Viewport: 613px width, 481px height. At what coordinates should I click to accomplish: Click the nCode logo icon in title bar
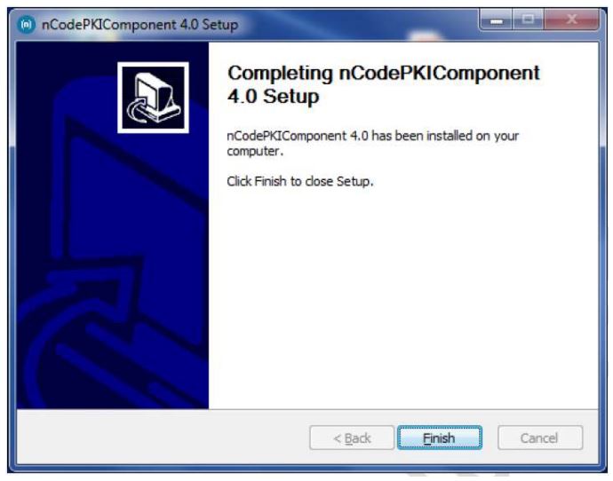point(26,25)
